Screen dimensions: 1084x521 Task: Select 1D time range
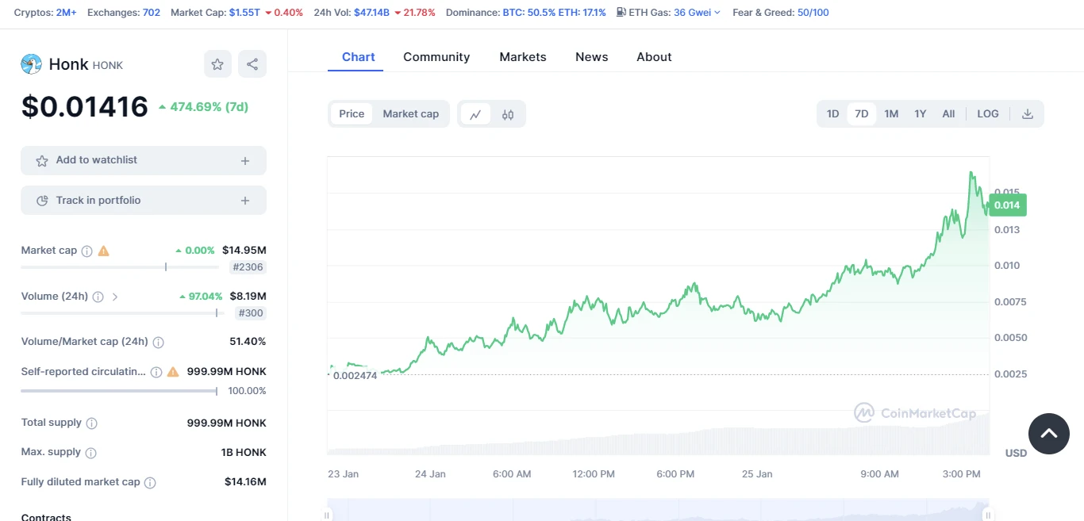click(x=832, y=114)
